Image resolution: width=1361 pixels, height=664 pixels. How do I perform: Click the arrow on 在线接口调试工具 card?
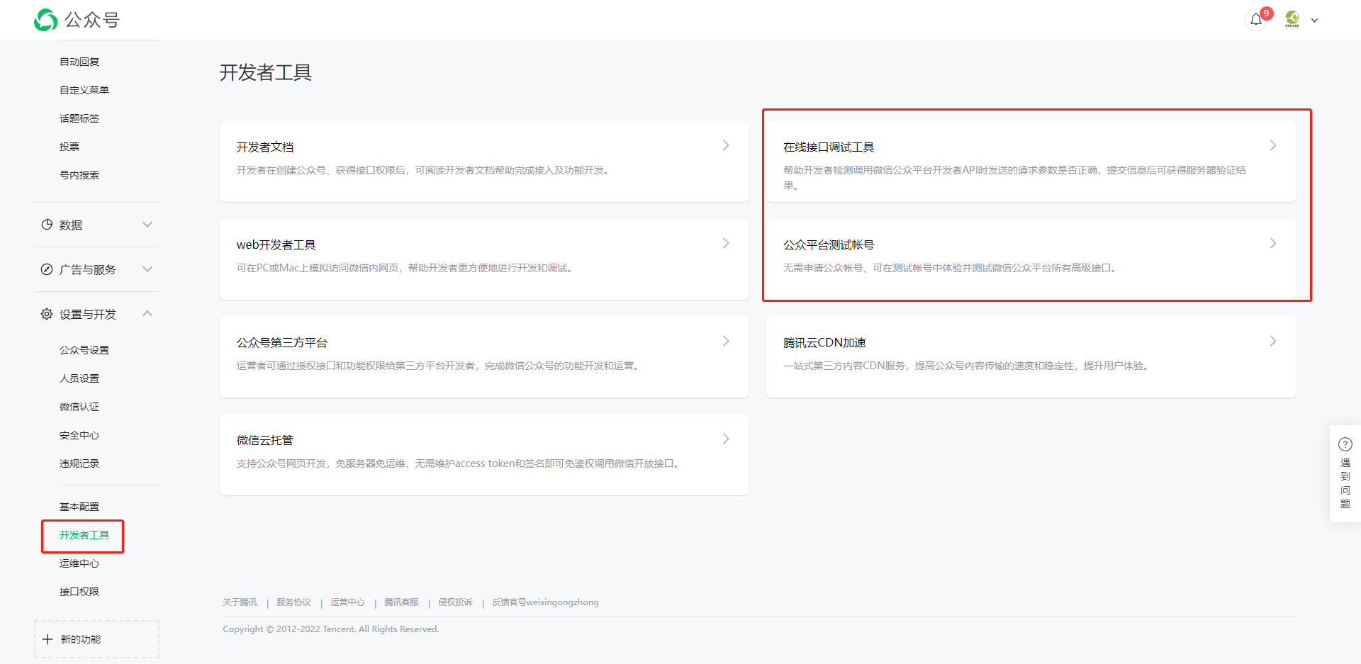1273,145
